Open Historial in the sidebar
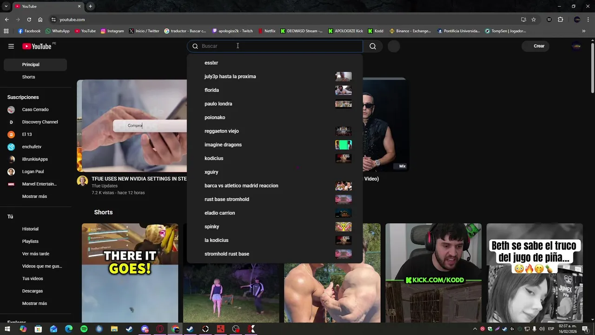 click(x=35, y=229)
